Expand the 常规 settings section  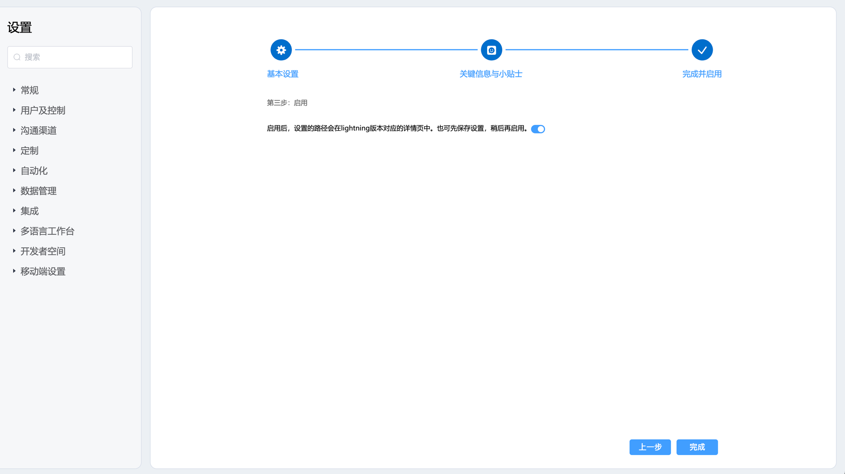tap(29, 90)
